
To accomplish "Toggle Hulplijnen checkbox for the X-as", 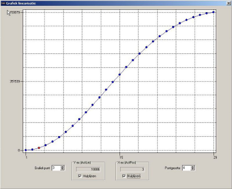I will [x=124, y=176].
